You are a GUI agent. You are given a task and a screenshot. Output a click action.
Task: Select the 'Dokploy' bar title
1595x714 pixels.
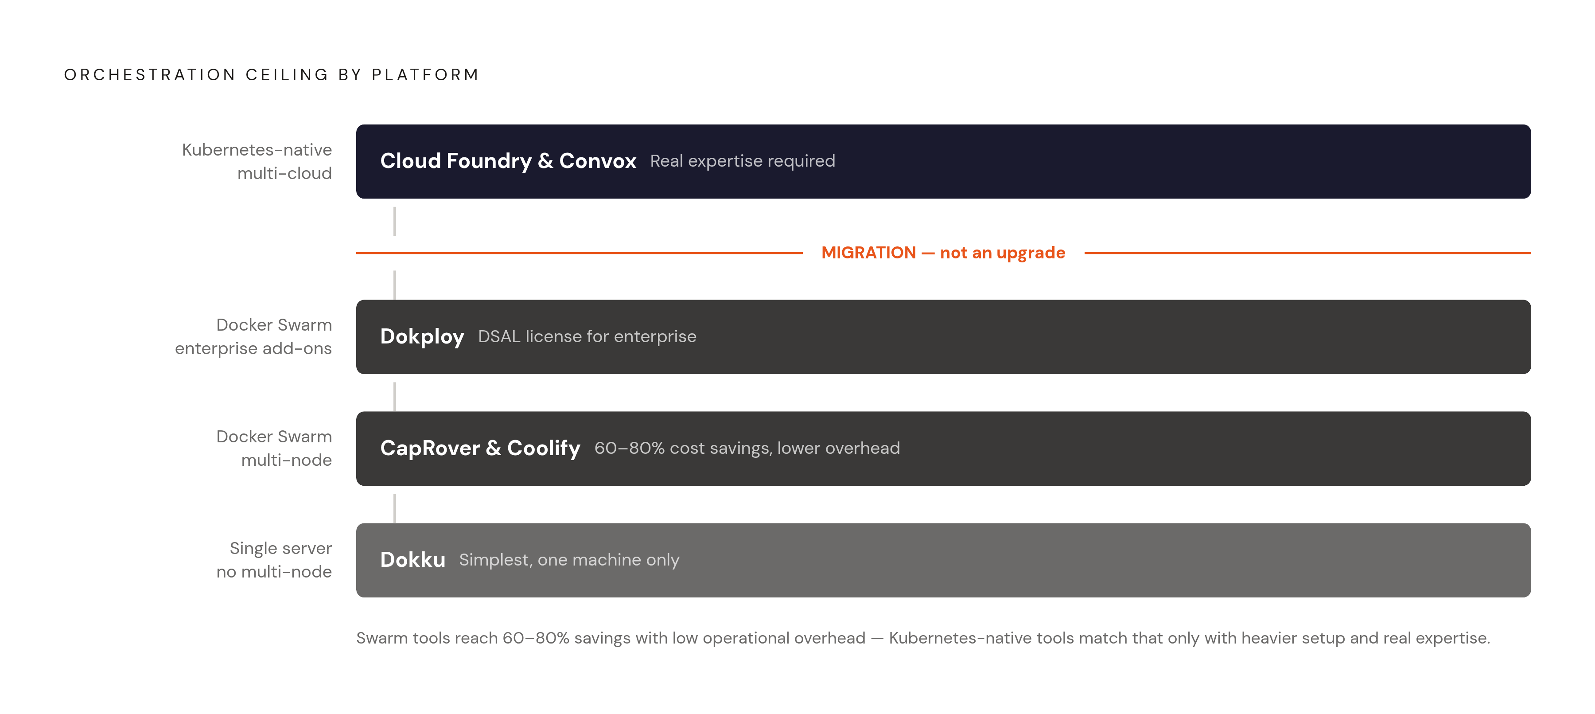pos(422,336)
